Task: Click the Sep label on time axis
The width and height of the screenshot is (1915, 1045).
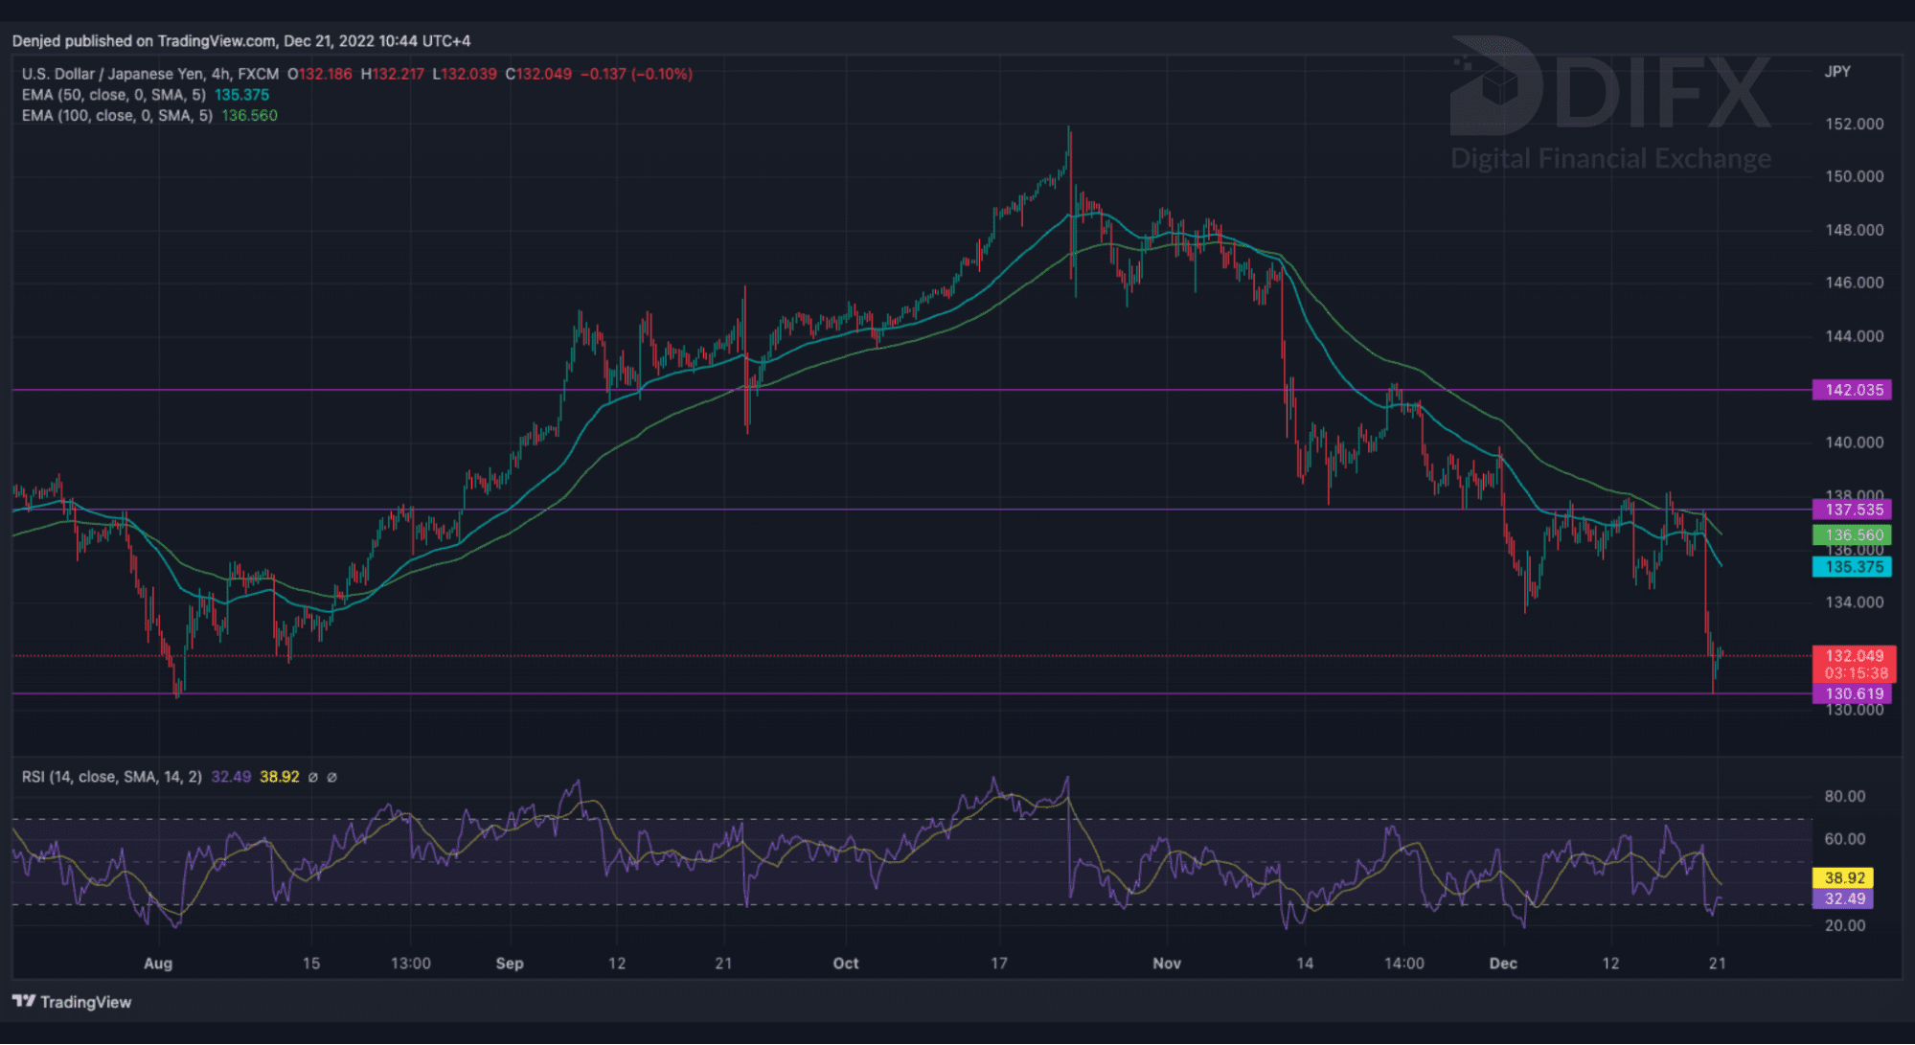Action: click(510, 964)
